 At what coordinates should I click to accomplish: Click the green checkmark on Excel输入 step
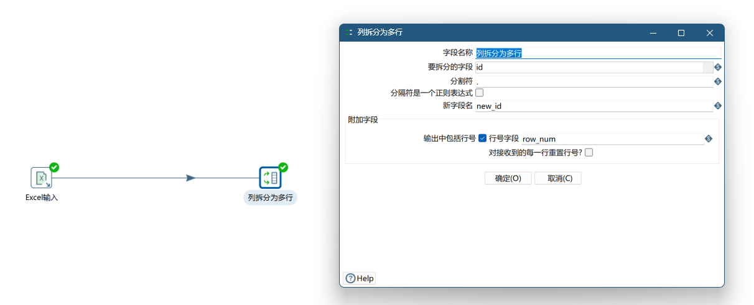[x=54, y=167]
